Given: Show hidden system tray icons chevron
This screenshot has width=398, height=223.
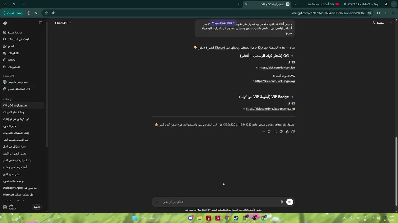Looking at the screenshot, I should click(x=344, y=218).
